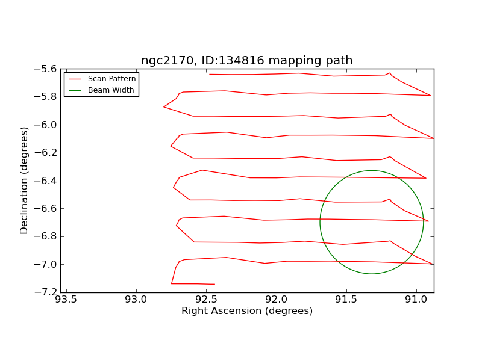Click the plot title 'ngc2170, ID:134816 mapping path'

click(246, 61)
